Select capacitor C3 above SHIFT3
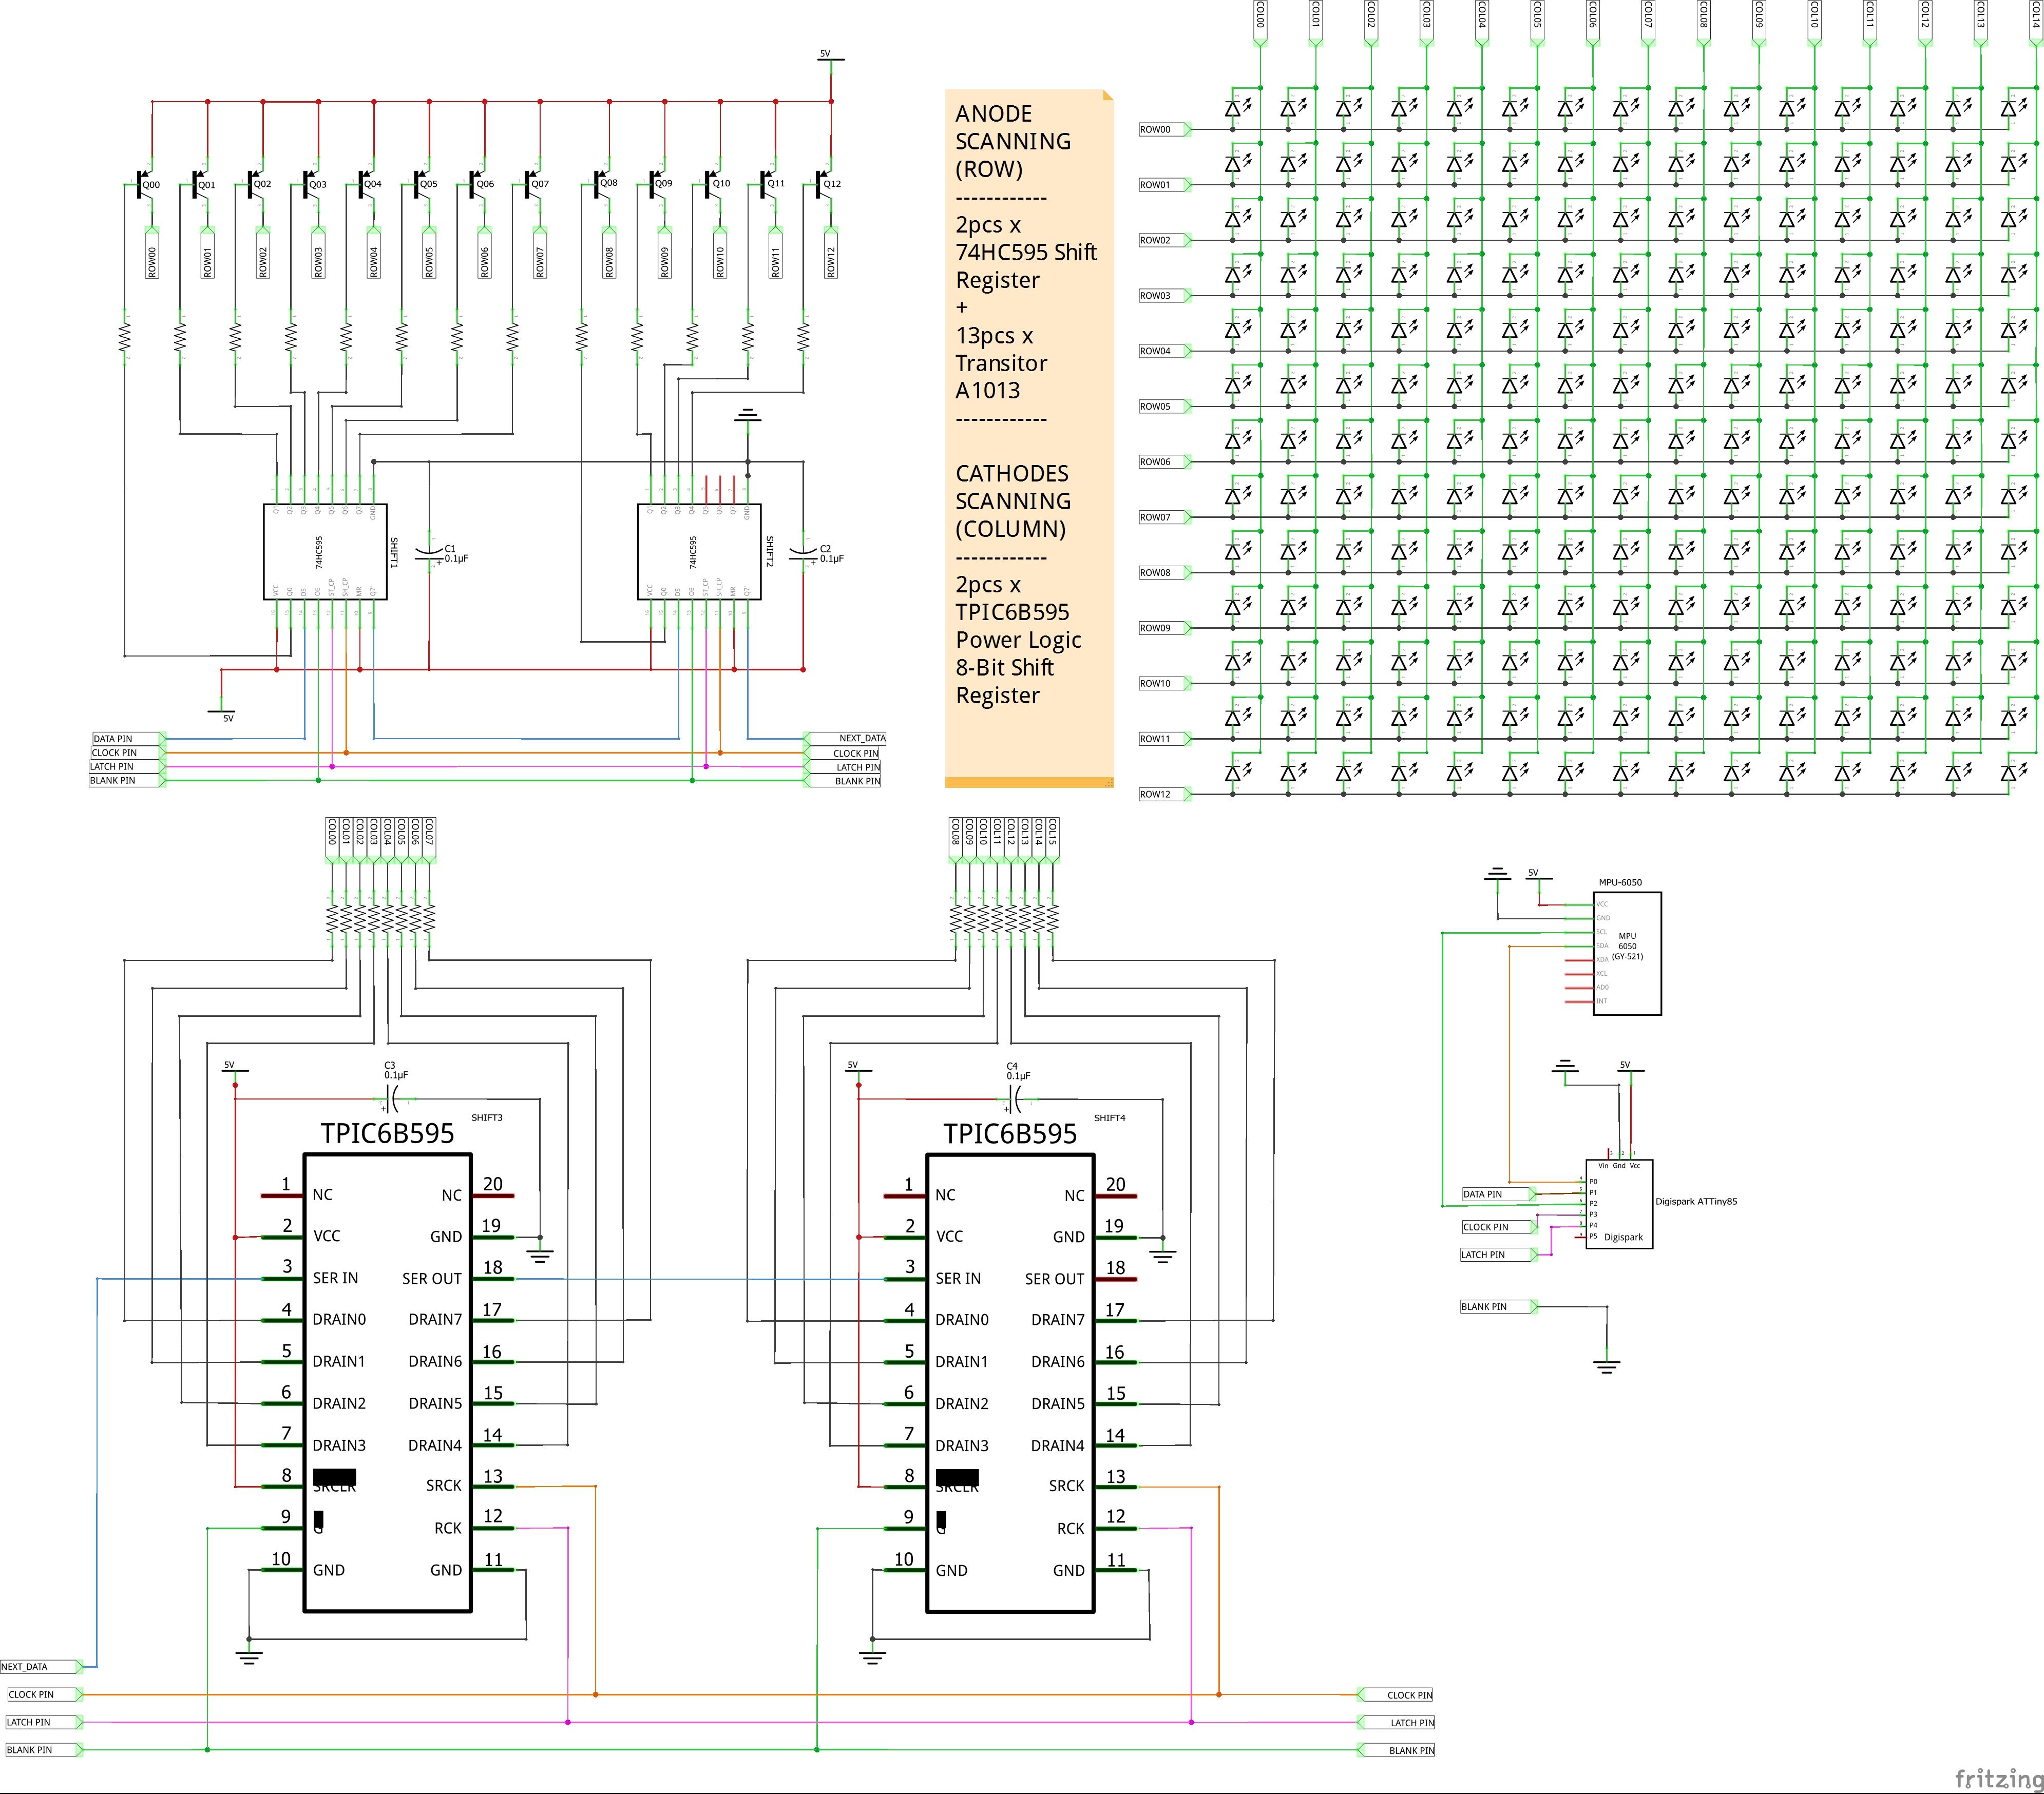The image size is (2044, 1794). point(392,1099)
